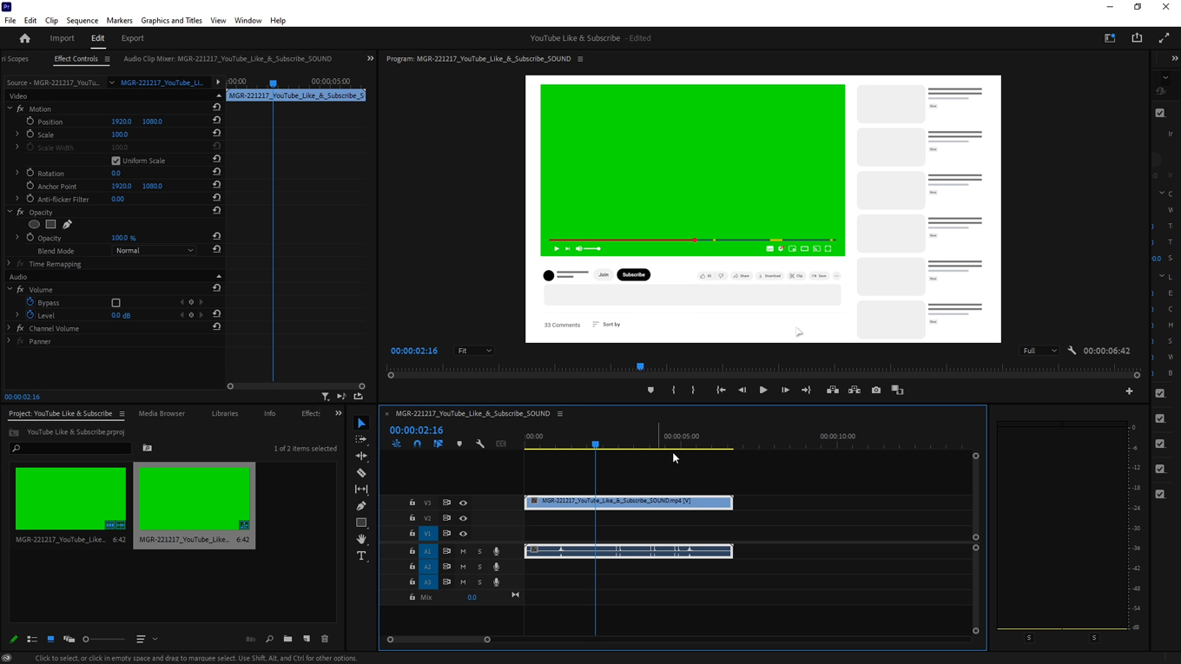1181x664 pixels.
Task: Toggle V1 track output visibility eye
Action: pyautogui.click(x=463, y=533)
